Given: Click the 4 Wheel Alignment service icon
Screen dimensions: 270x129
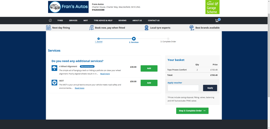Looking at the screenshot, I should 55,68.
